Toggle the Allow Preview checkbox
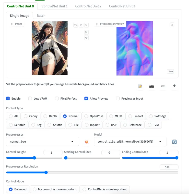The height and width of the screenshot is (194, 189). (x=86, y=99)
